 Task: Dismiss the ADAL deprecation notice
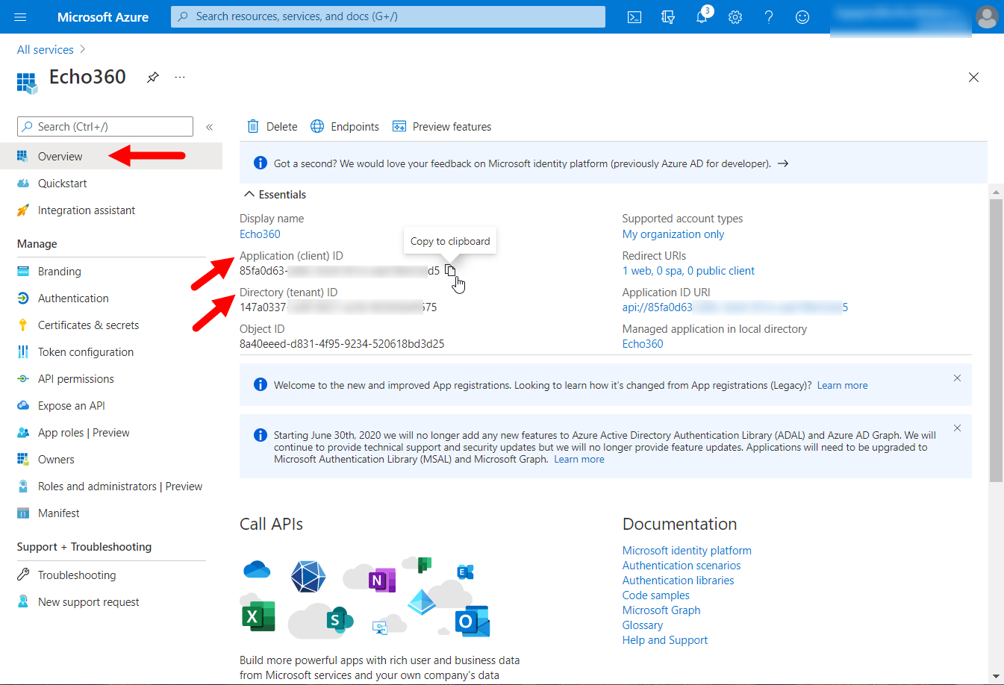[x=957, y=428]
